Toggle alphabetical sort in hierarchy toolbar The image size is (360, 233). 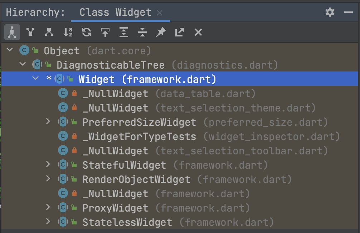pos(68,32)
